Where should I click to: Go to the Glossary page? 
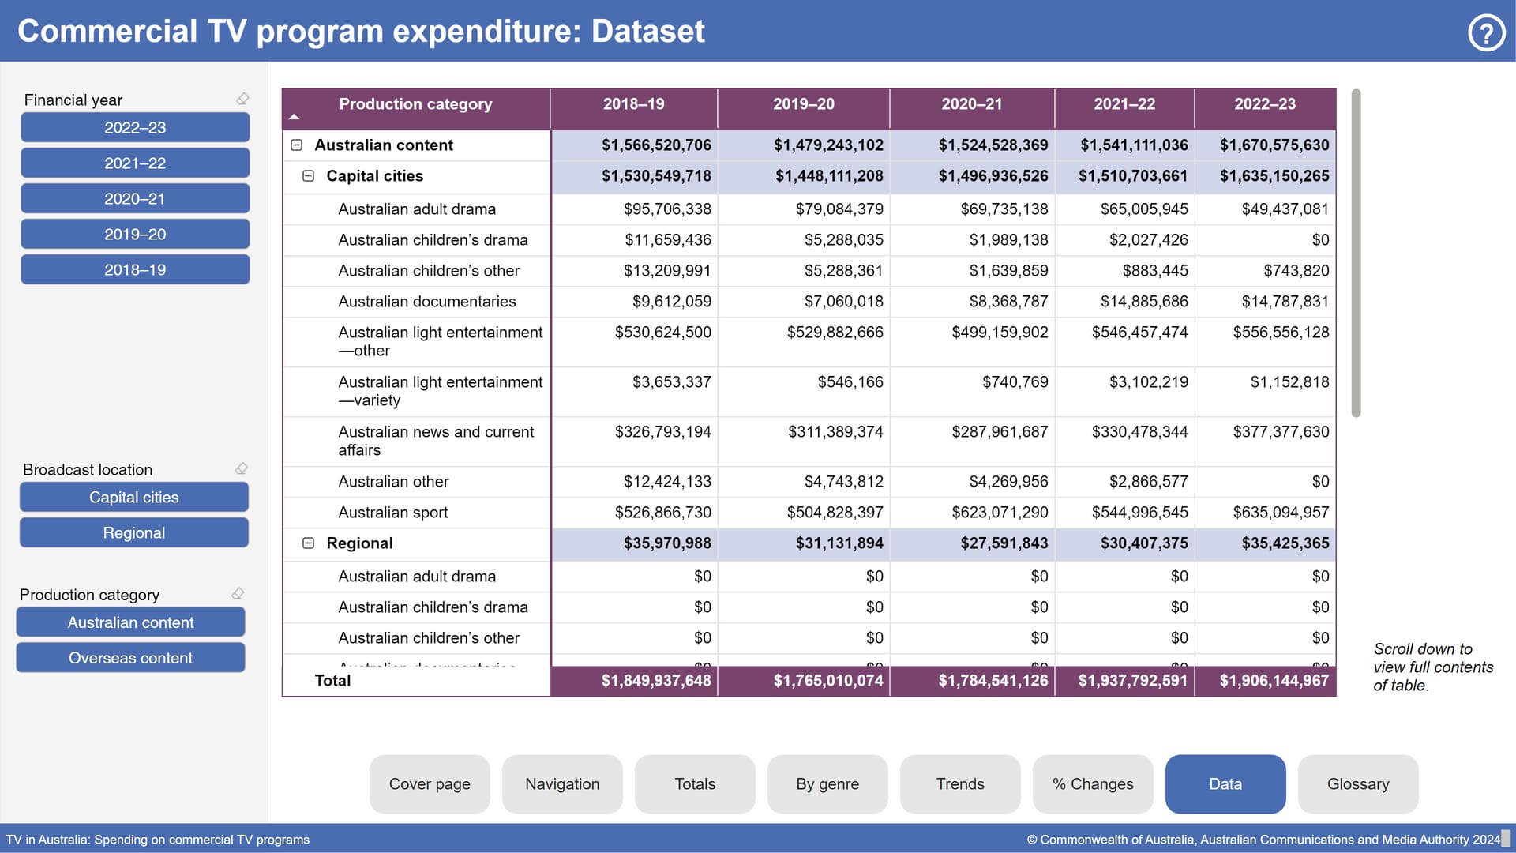[1358, 784]
